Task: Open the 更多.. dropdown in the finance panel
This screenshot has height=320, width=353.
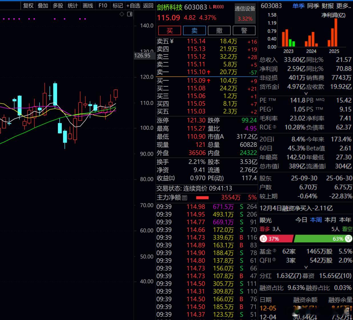Action: click(x=344, y=6)
